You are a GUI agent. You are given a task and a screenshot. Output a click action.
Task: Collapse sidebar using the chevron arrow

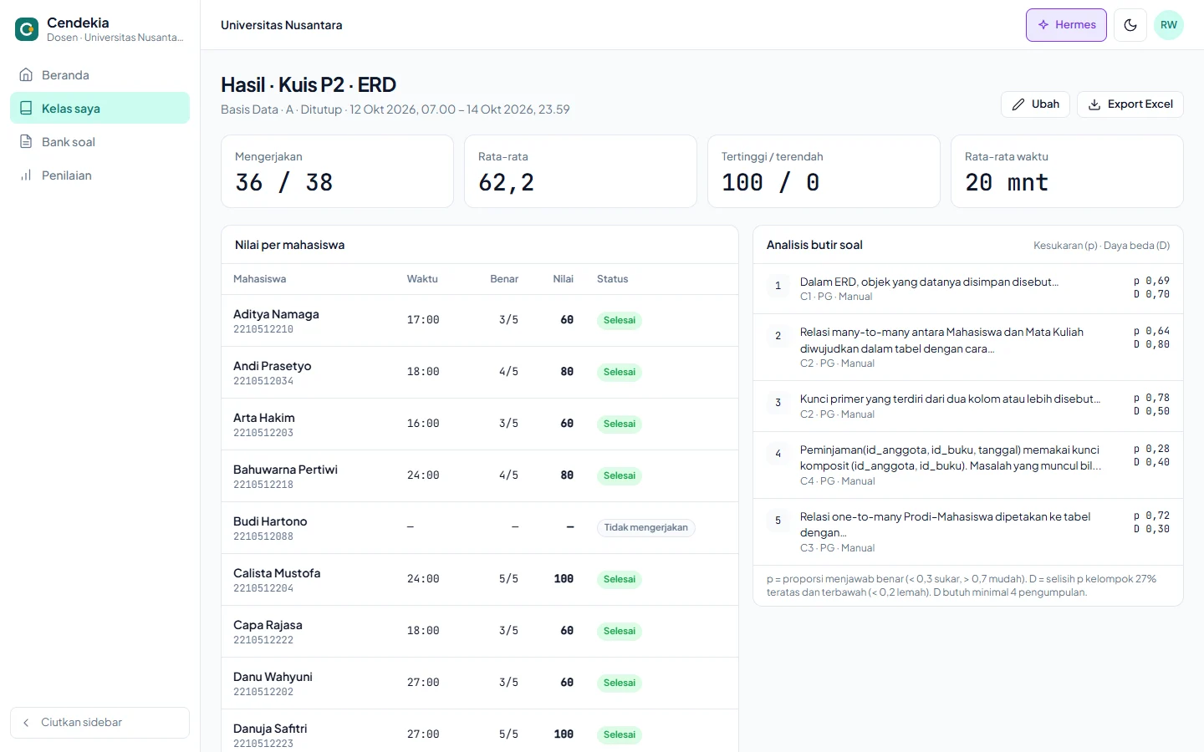[x=26, y=723]
